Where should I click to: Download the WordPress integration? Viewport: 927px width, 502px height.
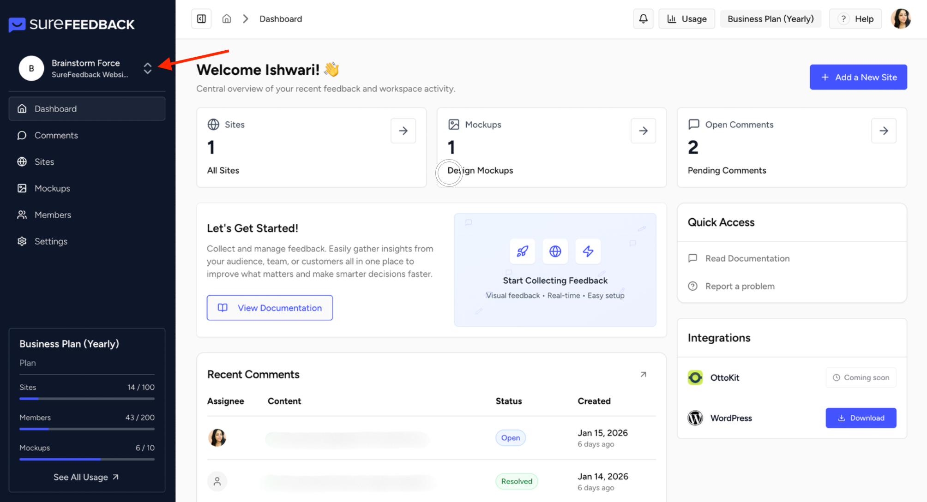click(x=861, y=418)
